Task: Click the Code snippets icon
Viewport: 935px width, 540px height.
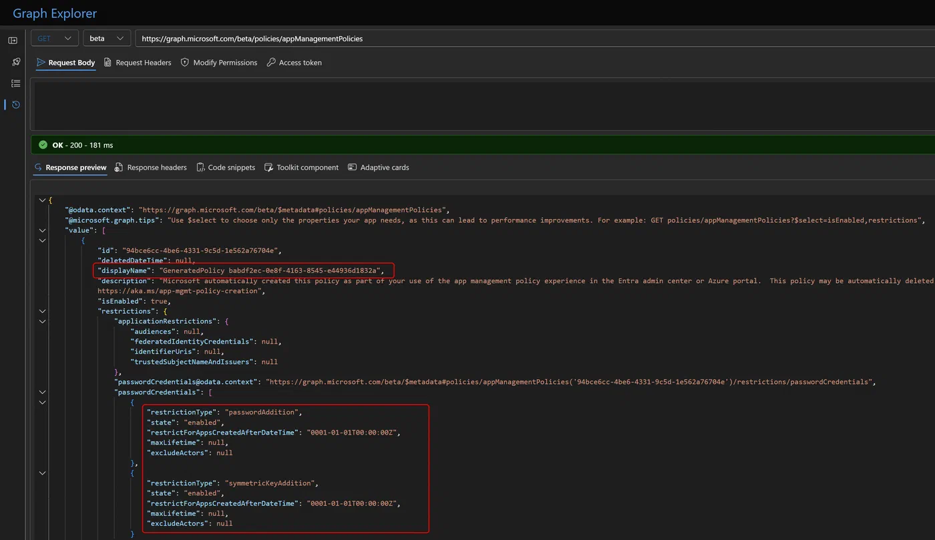Action: (x=200, y=167)
